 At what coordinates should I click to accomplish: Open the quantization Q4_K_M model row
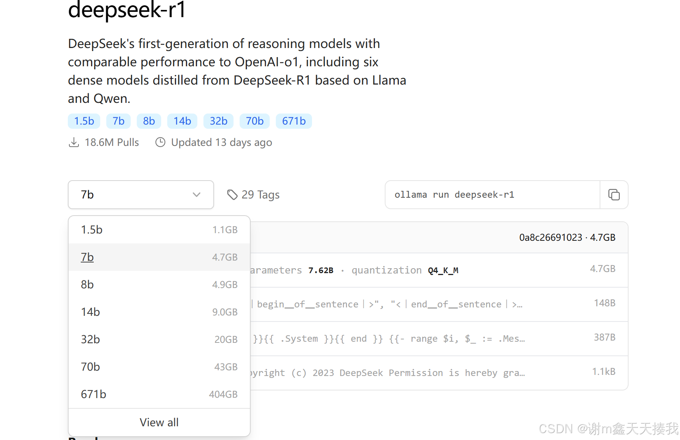pos(419,270)
